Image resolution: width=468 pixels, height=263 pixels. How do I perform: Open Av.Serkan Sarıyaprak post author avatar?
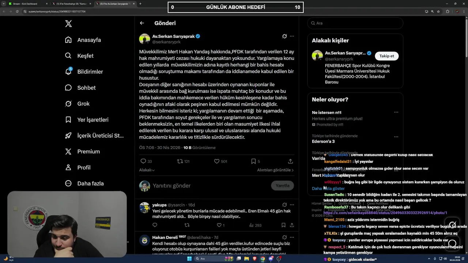click(x=144, y=39)
